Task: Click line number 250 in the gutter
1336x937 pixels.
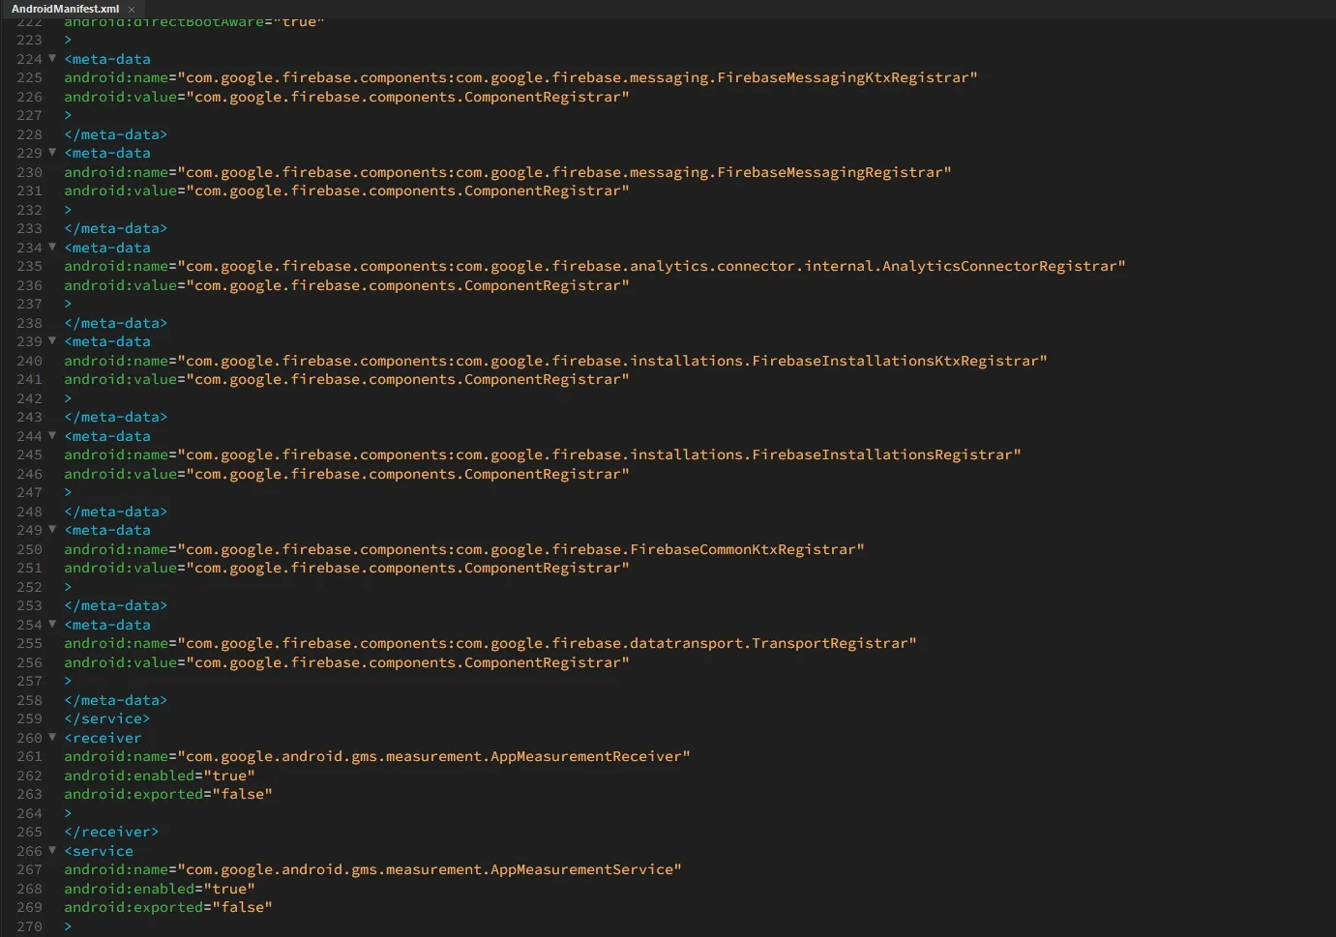Action: 29,549
